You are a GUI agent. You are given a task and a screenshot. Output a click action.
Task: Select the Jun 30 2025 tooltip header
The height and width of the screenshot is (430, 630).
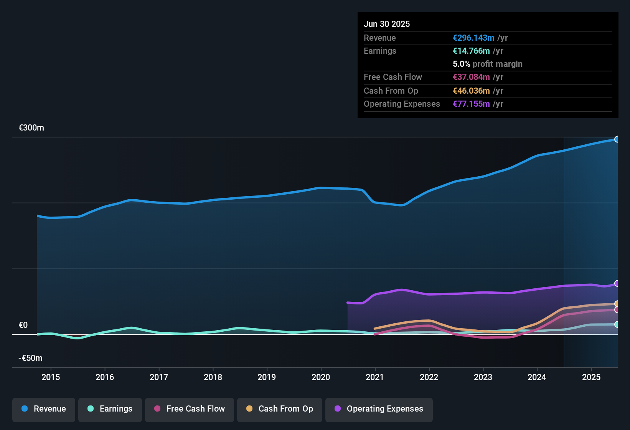click(x=387, y=24)
